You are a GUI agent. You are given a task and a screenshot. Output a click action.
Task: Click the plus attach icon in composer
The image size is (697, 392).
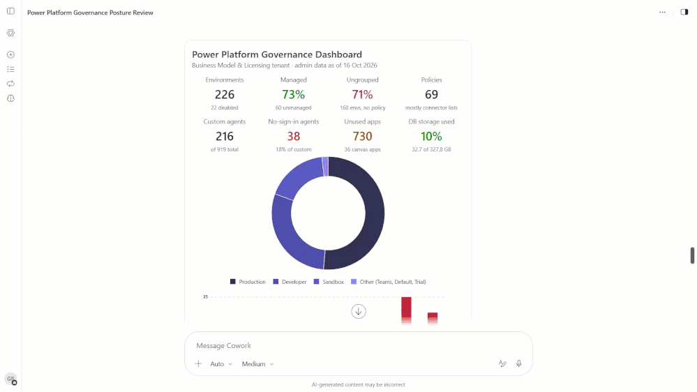[x=198, y=363]
